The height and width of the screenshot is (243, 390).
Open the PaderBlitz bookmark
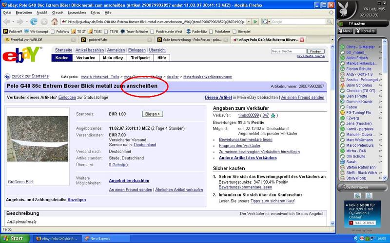(x=196, y=32)
